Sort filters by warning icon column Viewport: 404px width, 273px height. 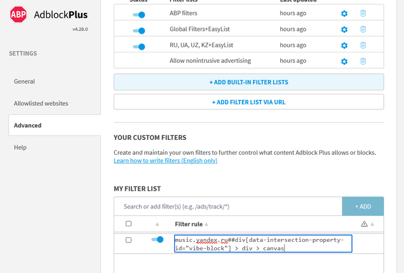click(367, 224)
